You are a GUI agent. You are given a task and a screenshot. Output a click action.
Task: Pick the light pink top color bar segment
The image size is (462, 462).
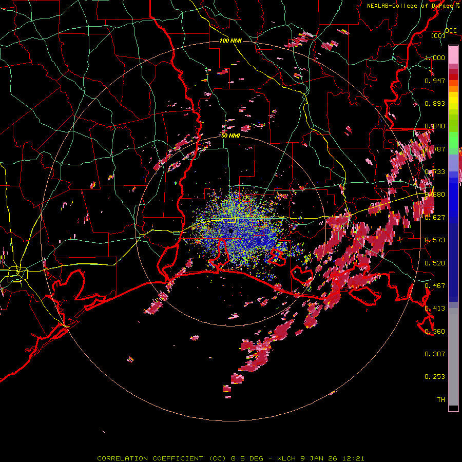coord(453,55)
